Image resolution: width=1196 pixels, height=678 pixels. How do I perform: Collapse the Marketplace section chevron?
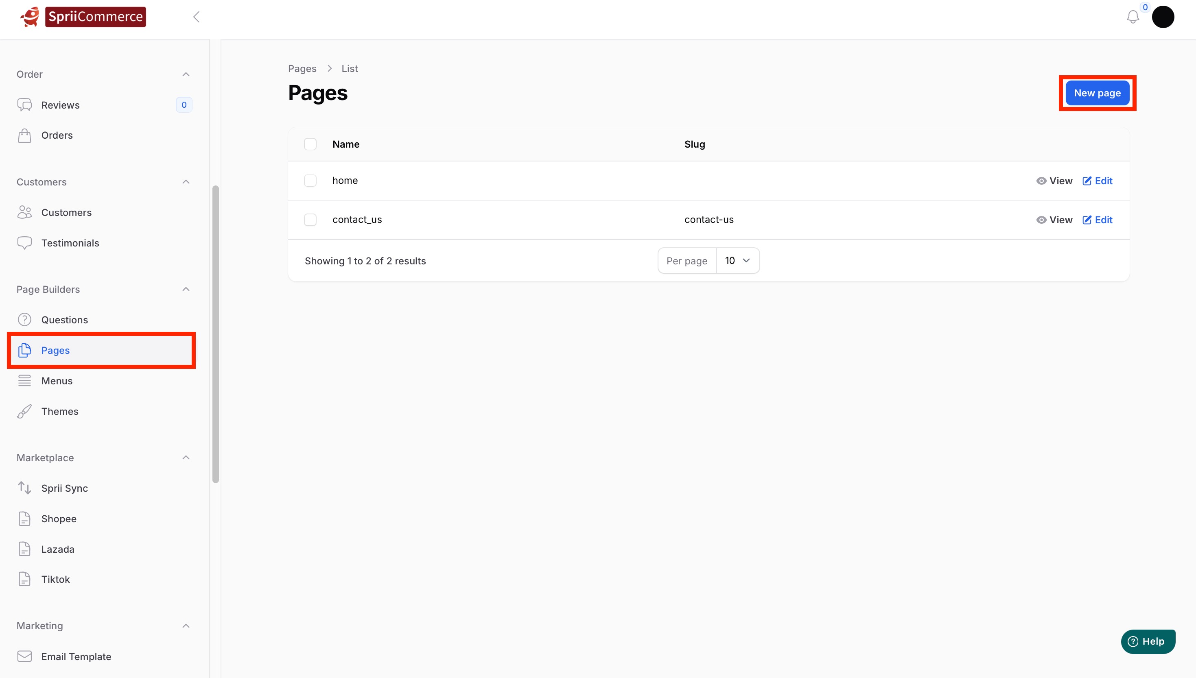point(186,458)
